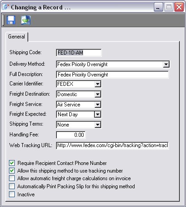This screenshot has height=207, width=186.
Task: Click the record edit icon in title bar
Action: [6, 7]
